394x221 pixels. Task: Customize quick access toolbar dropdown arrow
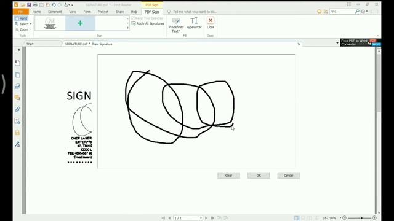73,5
